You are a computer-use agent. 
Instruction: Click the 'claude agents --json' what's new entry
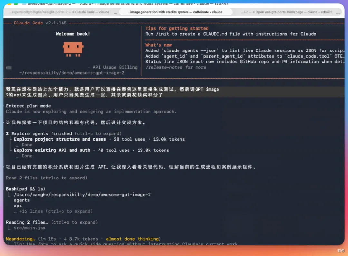pos(245,50)
